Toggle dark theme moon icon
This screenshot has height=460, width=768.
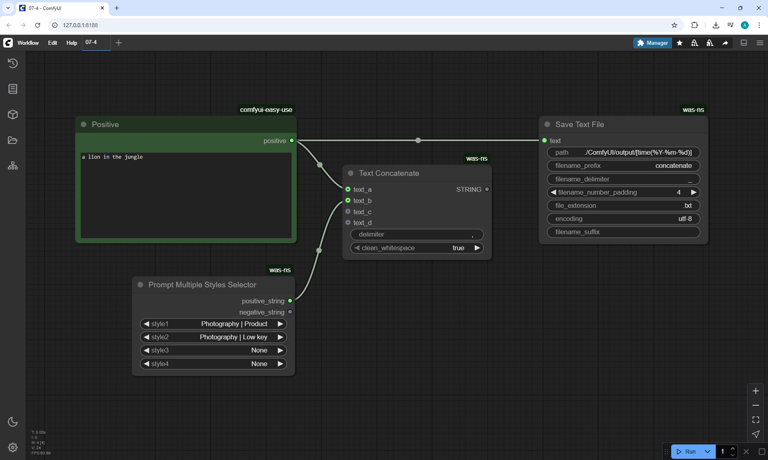[x=13, y=422]
